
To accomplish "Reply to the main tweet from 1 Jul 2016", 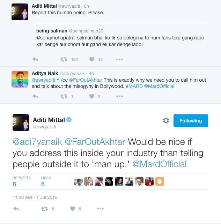I will (16, 209).
